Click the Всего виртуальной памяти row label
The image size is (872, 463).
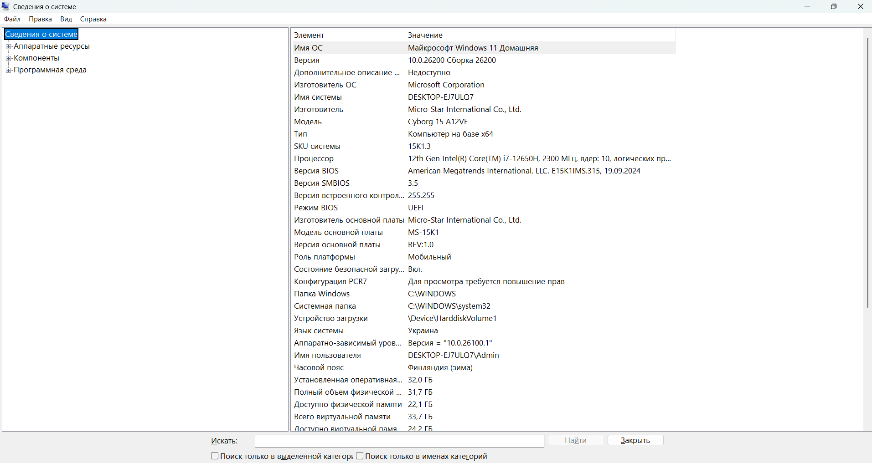coord(342,417)
